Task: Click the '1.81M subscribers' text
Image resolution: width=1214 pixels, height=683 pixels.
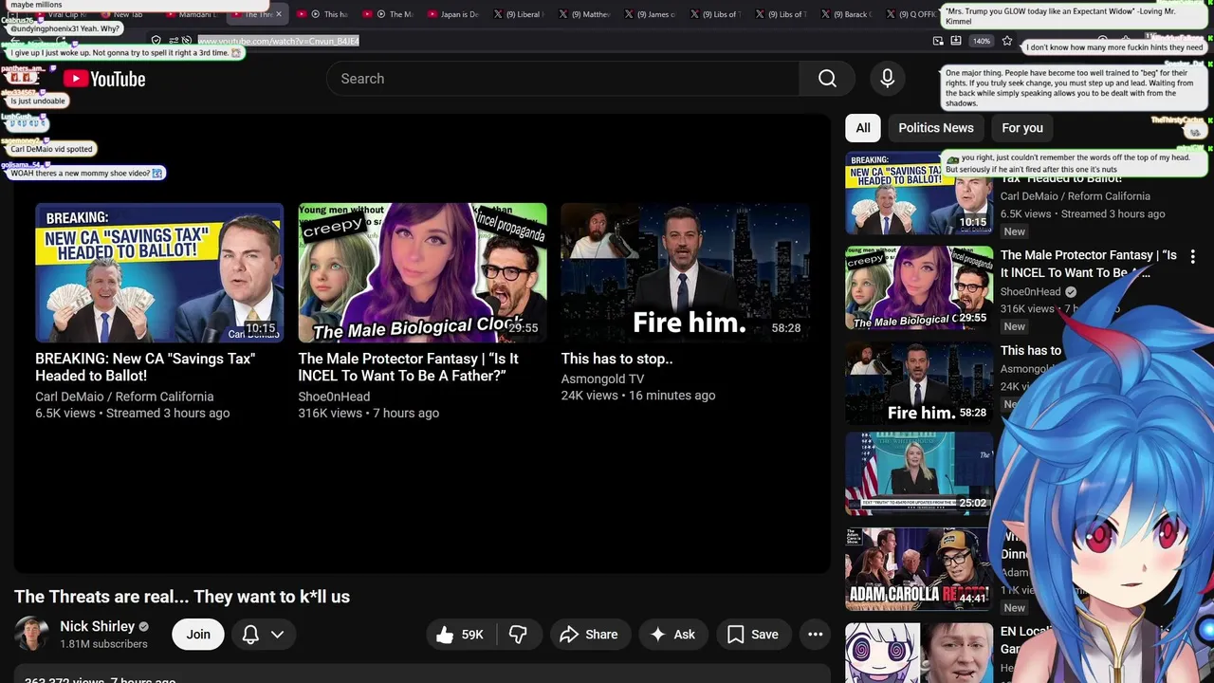Action: pyautogui.click(x=103, y=644)
